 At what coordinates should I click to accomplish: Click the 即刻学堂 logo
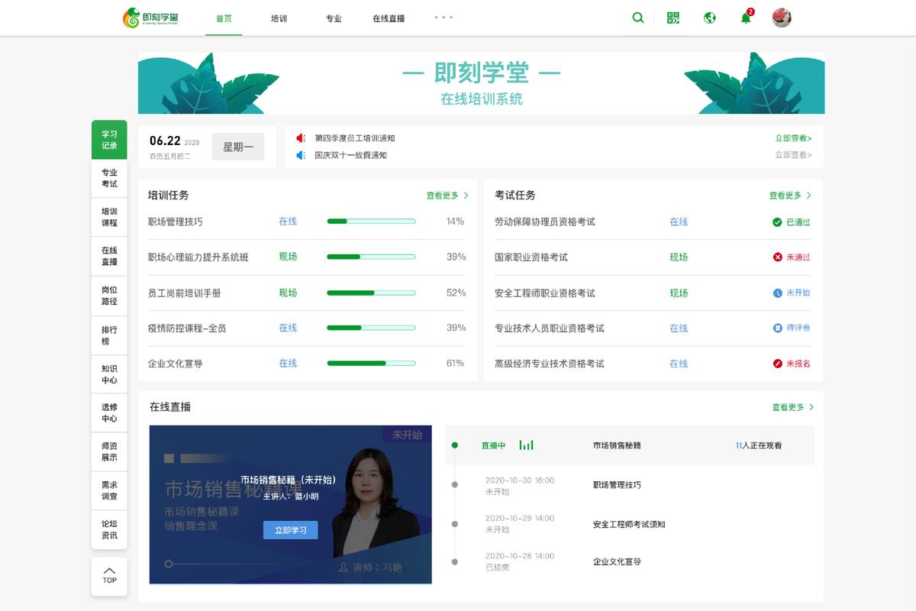[150, 18]
